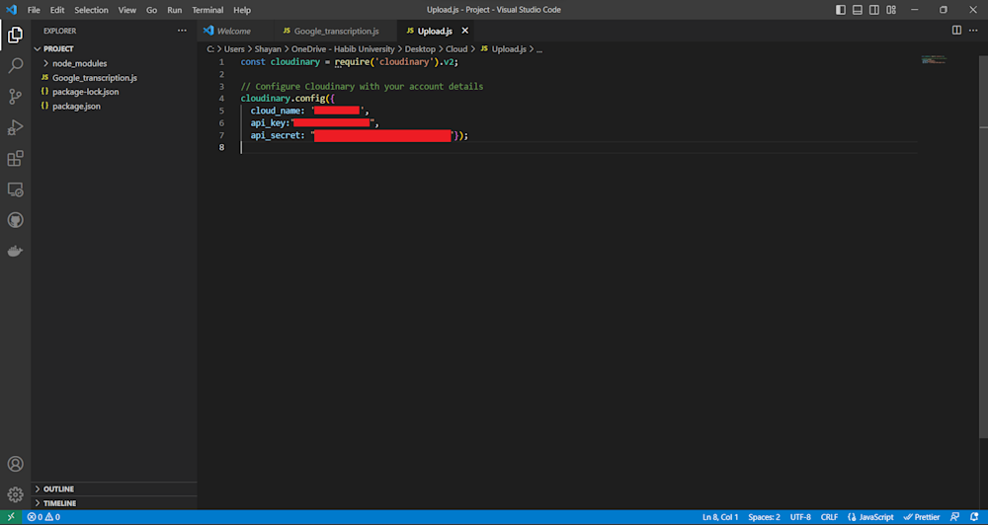The image size is (988, 525).
Task: Open the Docker view
Action: pyautogui.click(x=15, y=252)
